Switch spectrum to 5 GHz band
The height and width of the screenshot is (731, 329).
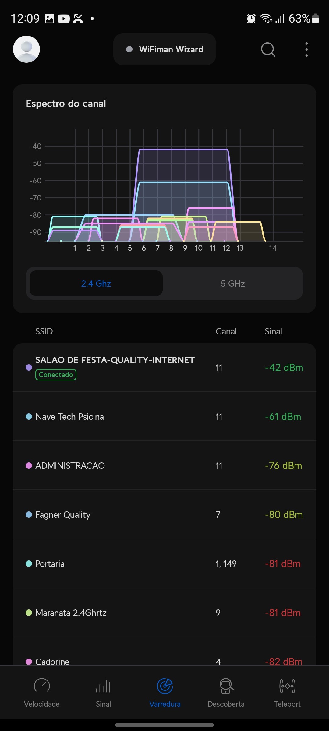pos(233,284)
